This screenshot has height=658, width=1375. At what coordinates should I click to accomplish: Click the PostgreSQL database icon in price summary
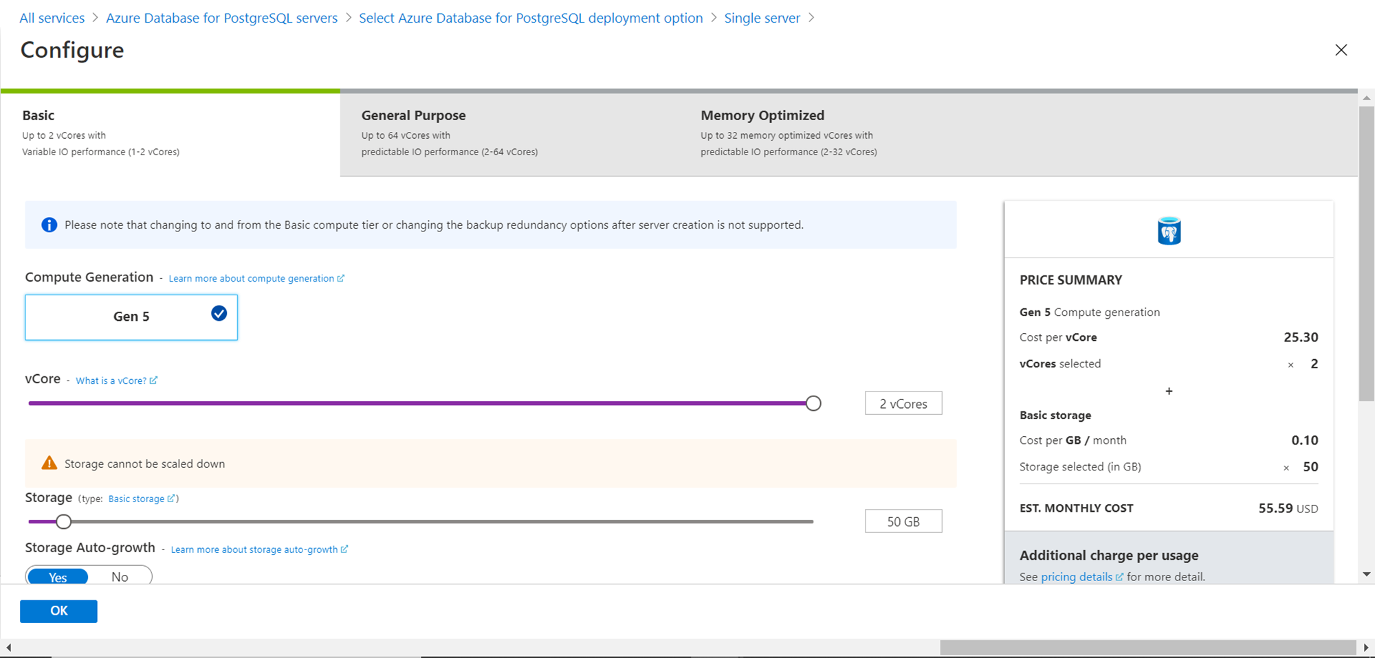[1169, 231]
